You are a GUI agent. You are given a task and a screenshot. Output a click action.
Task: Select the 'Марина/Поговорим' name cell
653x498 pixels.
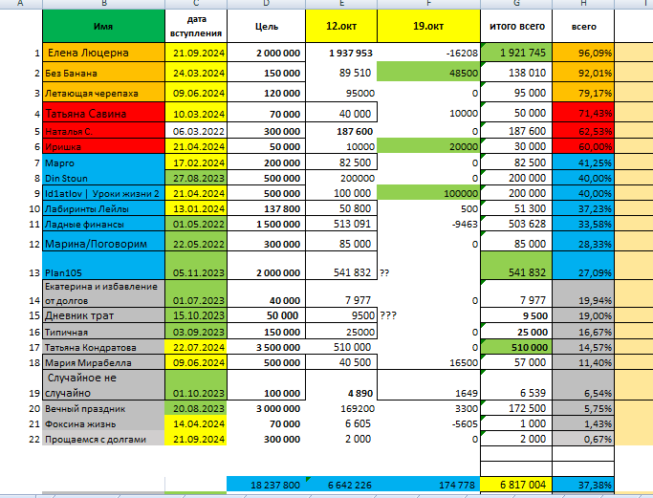pyautogui.click(x=103, y=241)
